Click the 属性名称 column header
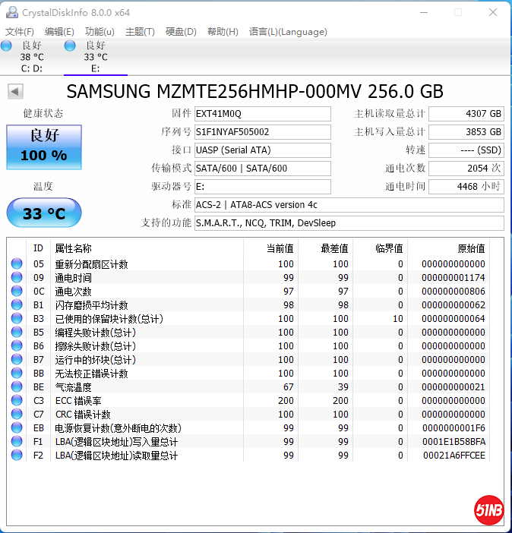Image resolution: width=512 pixels, height=533 pixels. pos(74,248)
